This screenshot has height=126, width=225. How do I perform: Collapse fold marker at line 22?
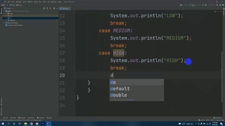(75, 90)
